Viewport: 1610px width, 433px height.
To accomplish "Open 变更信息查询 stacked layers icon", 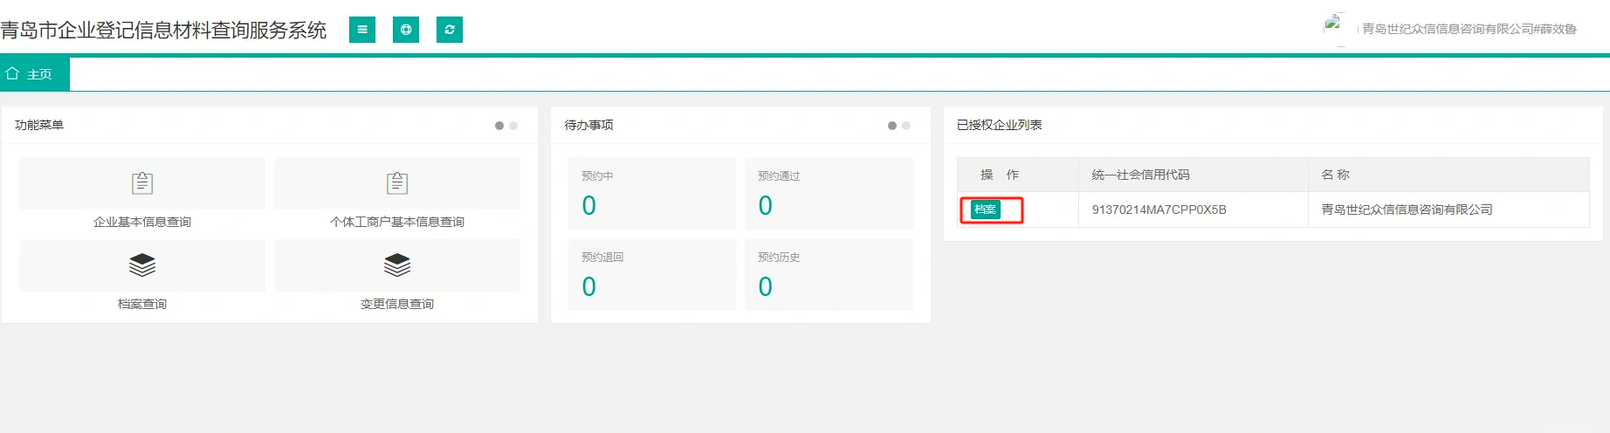I will click(397, 265).
